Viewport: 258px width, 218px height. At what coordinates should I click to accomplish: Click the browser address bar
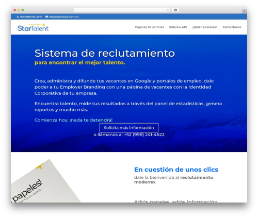[122, 10]
